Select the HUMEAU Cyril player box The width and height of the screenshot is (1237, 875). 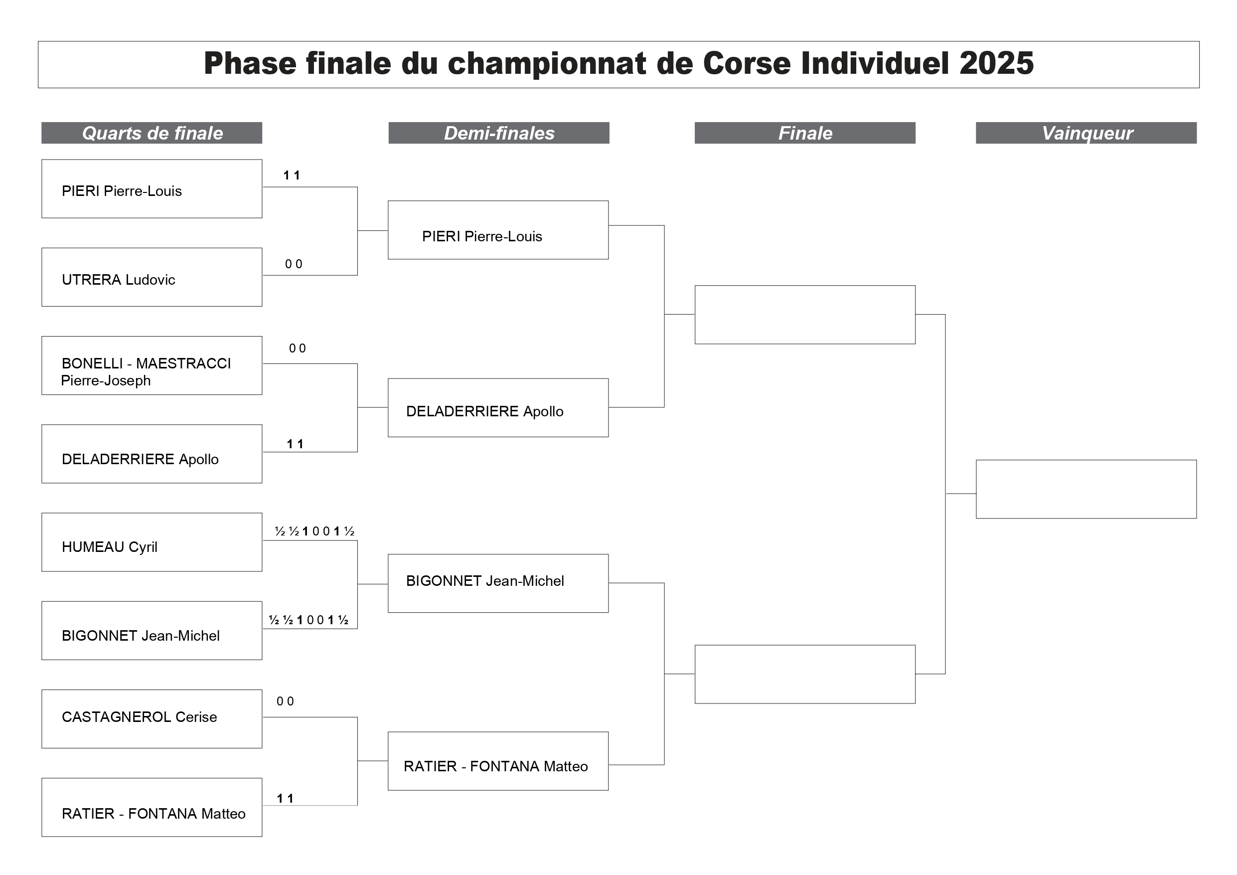tap(152, 542)
